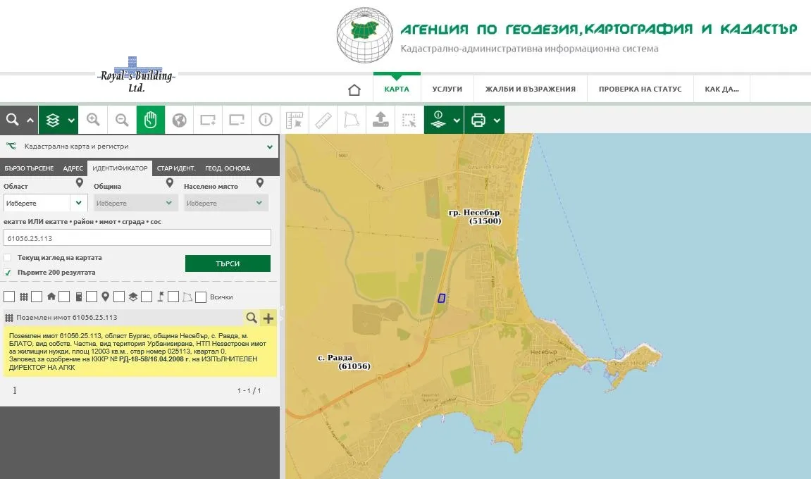This screenshot has height=479, width=811.
Task: Click the info identify tool icon
Action: 266,120
